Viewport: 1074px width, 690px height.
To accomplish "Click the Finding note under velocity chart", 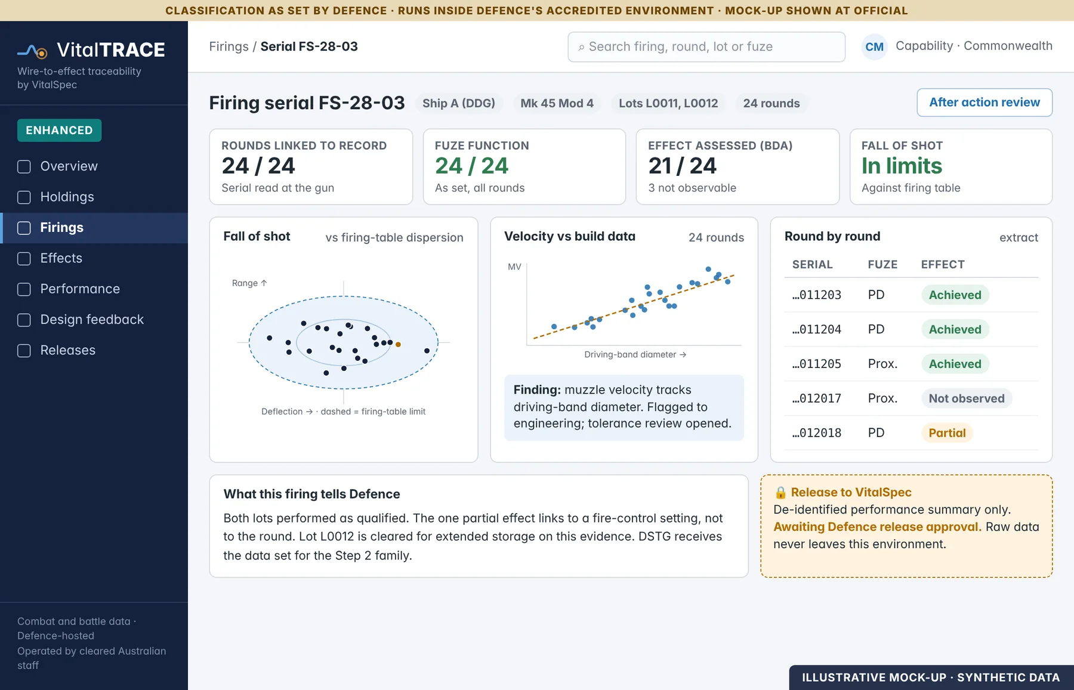I will (x=624, y=408).
